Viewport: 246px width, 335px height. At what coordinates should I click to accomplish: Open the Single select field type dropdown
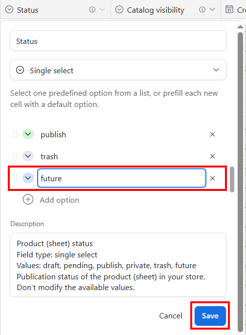point(118,70)
